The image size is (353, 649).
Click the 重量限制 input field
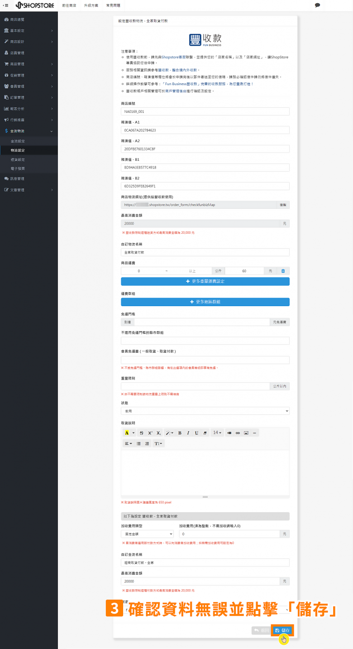coord(195,386)
